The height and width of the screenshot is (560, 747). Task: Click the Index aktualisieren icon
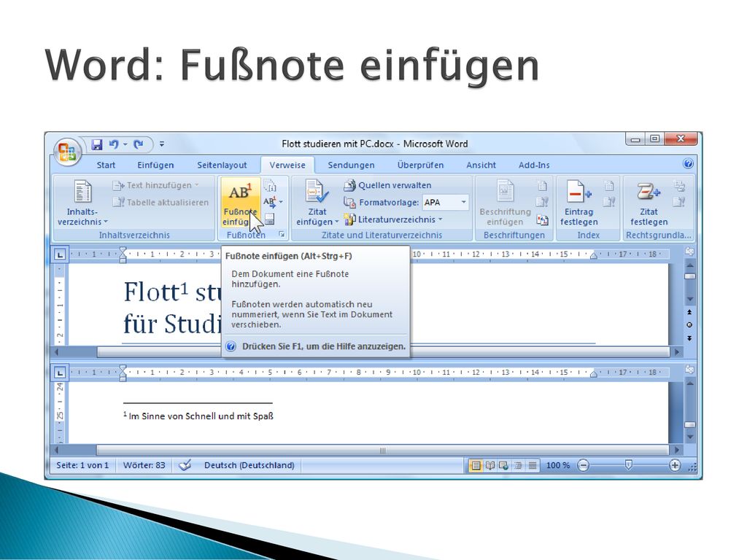(x=609, y=202)
